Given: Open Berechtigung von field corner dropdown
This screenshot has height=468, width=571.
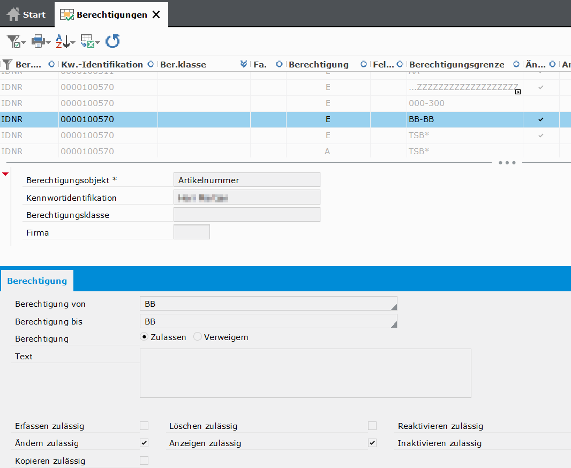Looking at the screenshot, I should pyautogui.click(x=394, y=307).
